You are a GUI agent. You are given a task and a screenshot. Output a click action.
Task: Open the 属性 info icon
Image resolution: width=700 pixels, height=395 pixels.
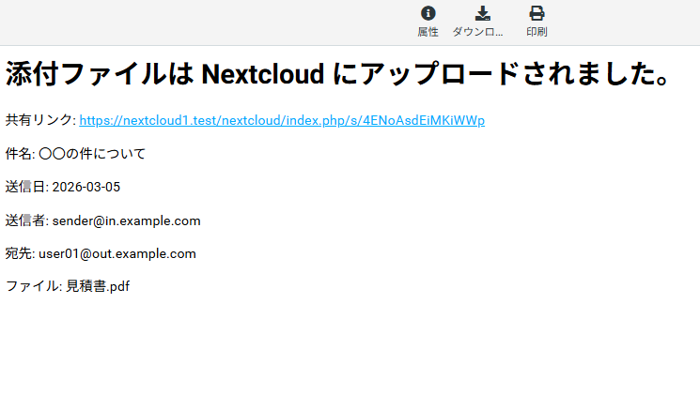(428, 13)
